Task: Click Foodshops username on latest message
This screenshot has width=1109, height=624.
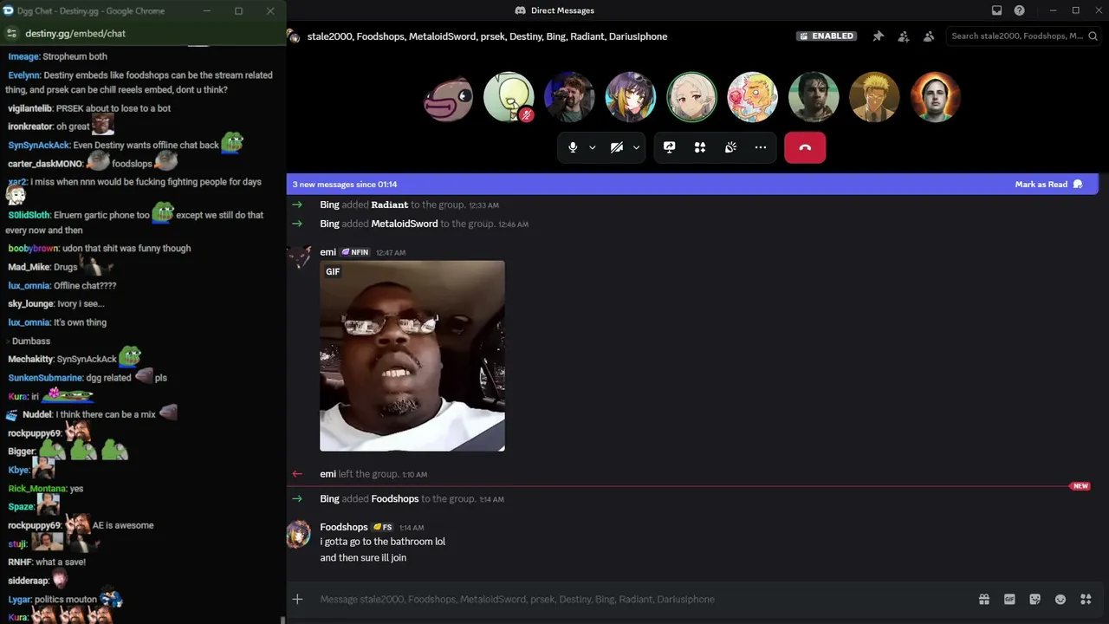Action: point(344,527)
